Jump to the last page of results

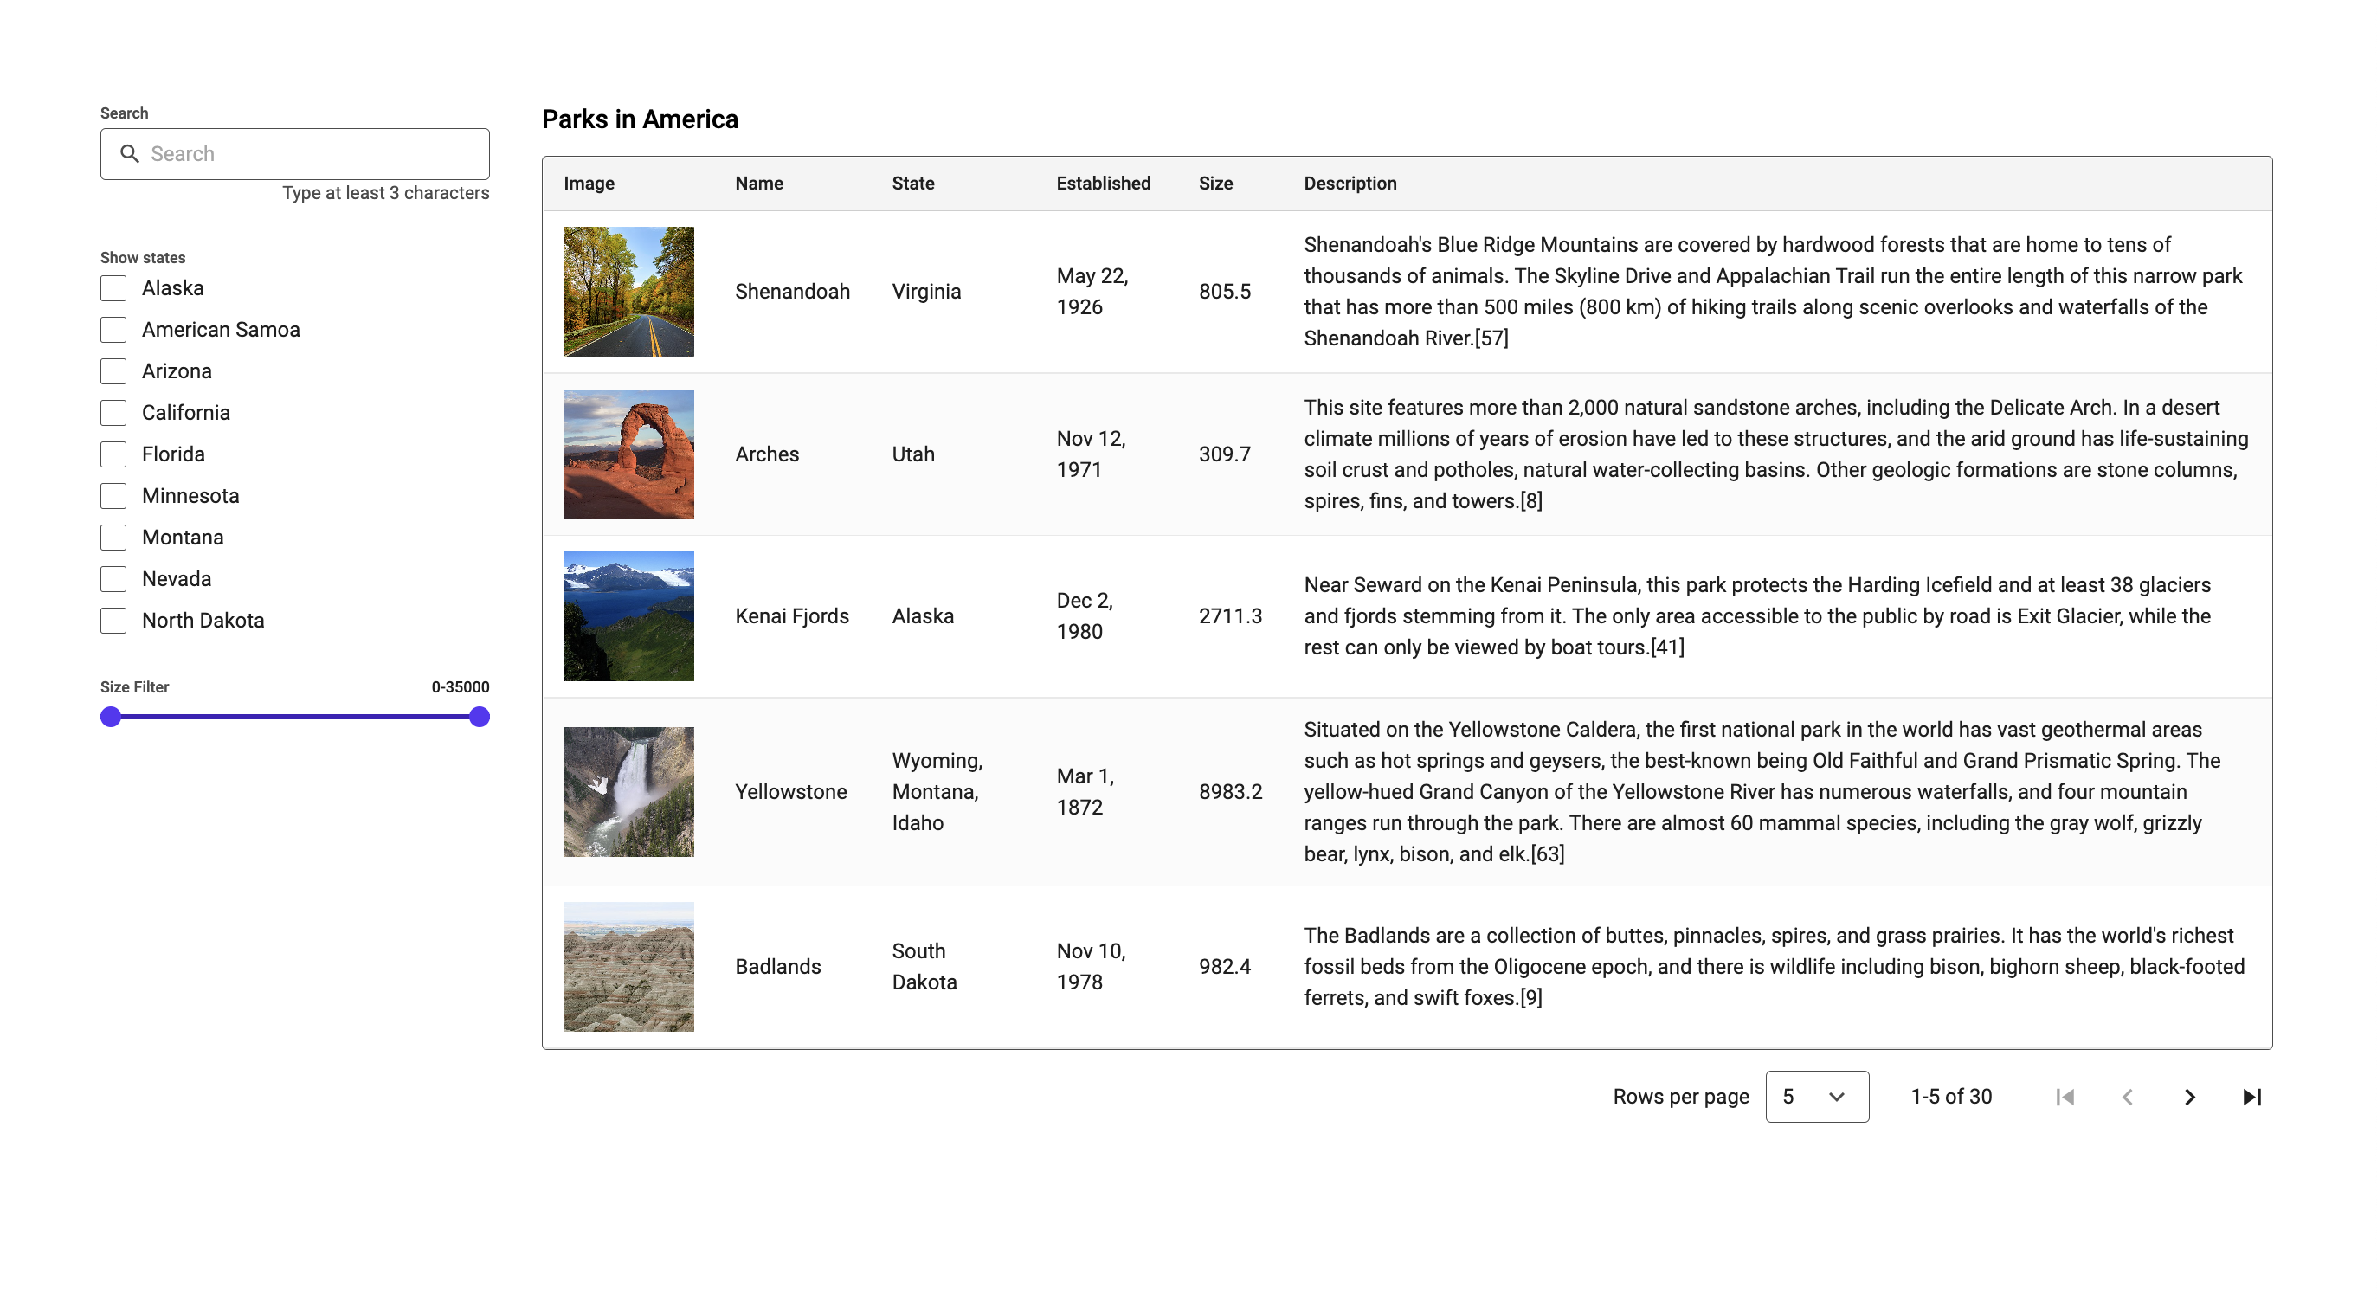click(x=2251, y=1097)
